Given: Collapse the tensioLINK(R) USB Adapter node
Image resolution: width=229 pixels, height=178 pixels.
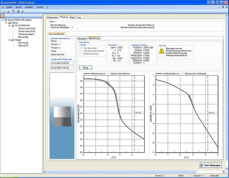Looking at the screenshot, I should (x=2, y=20).
